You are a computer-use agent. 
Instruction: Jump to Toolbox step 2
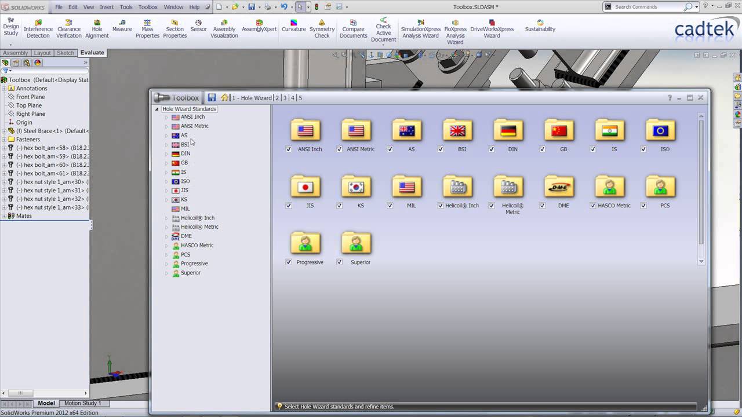(277, 98)
